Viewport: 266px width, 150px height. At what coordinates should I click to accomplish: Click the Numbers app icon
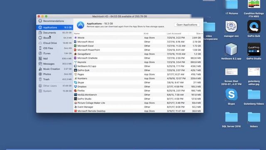point(76,78)
